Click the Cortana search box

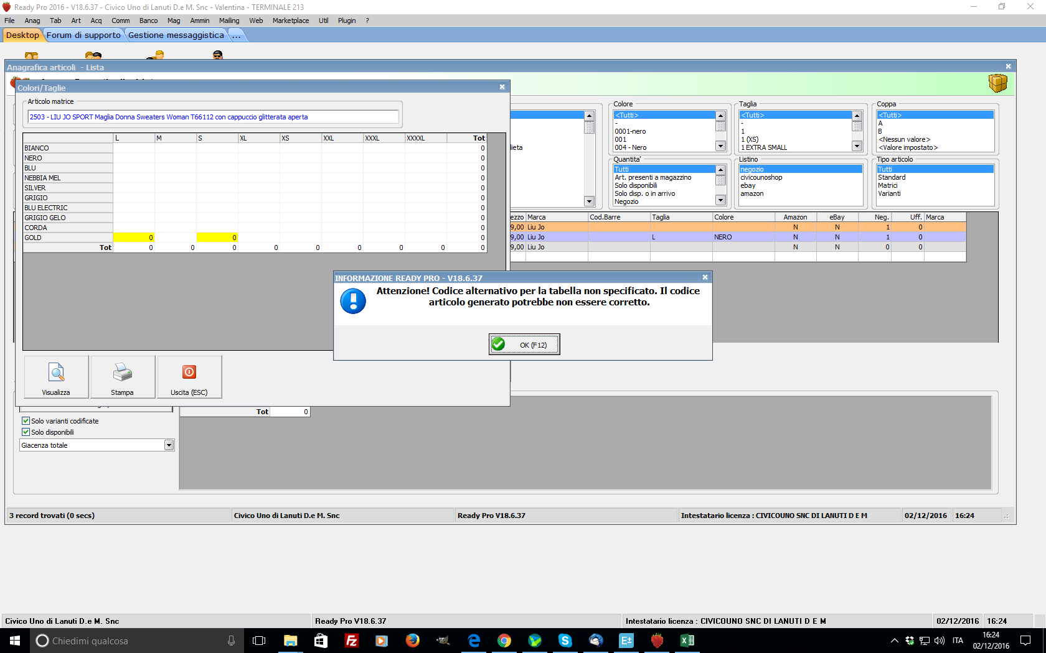[x=136, y=641]
